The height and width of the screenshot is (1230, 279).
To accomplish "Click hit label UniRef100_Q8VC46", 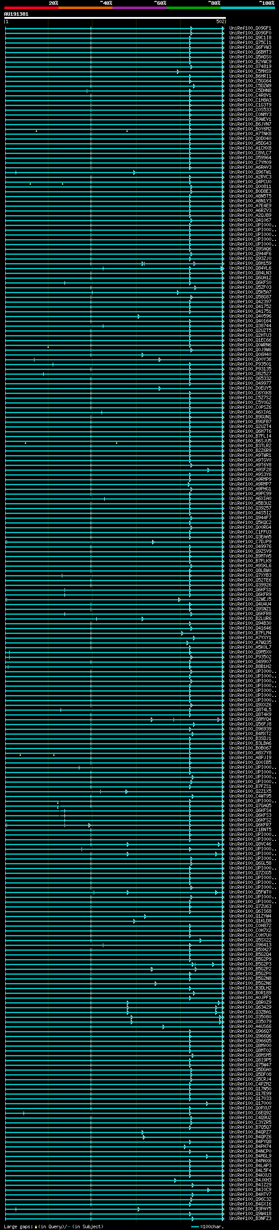I will [x=250, y=844].
